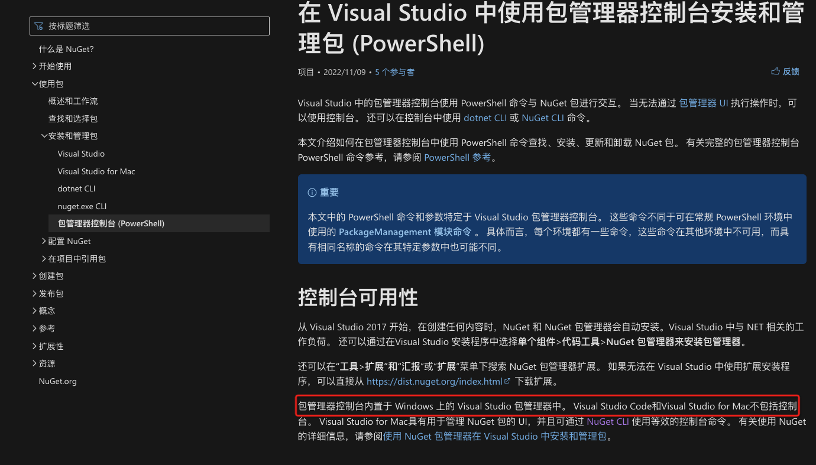Click the 控制台可用性 section heading

358,298
